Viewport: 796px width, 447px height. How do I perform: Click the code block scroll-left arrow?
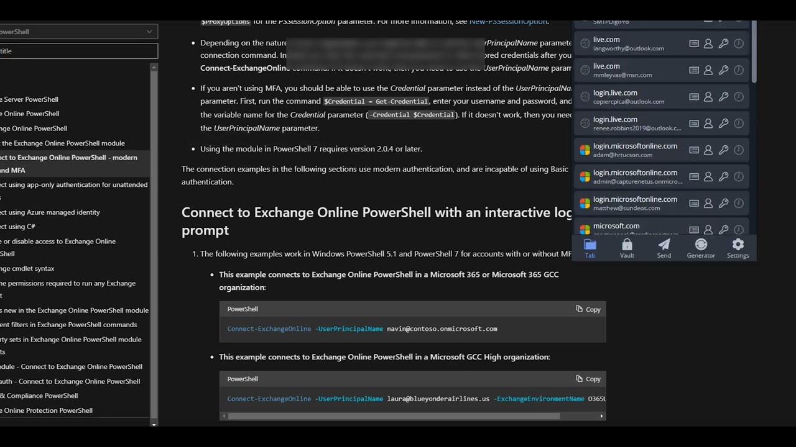(224, 416)
